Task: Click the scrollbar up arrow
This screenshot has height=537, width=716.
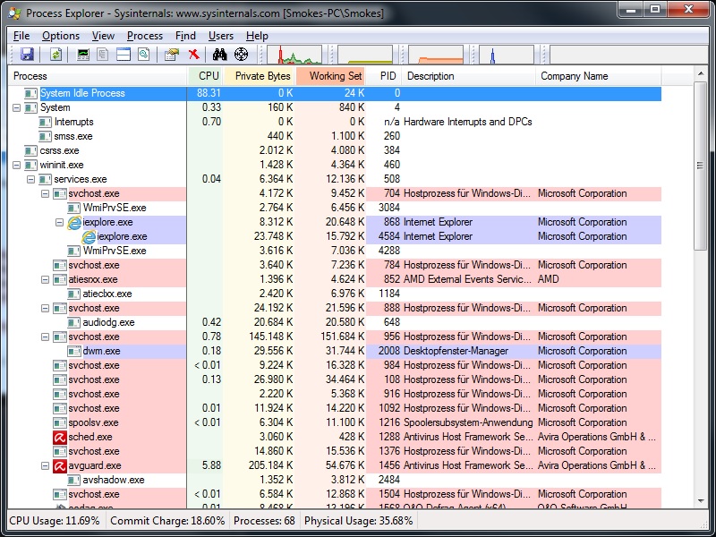Action: pyautogui.click(x=701, y=73)
